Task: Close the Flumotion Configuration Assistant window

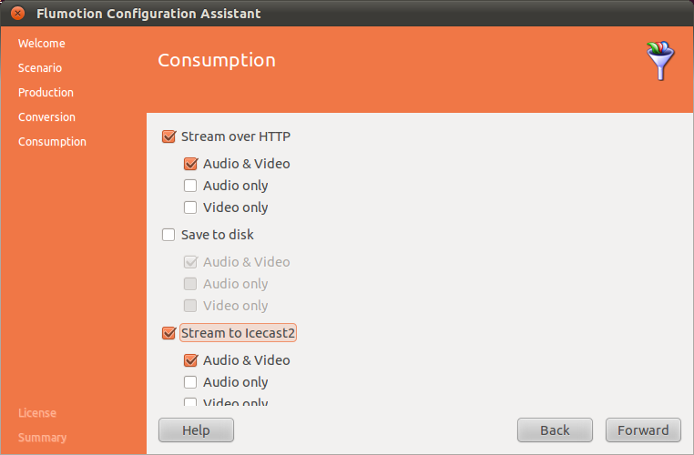Action: point(17,14)
